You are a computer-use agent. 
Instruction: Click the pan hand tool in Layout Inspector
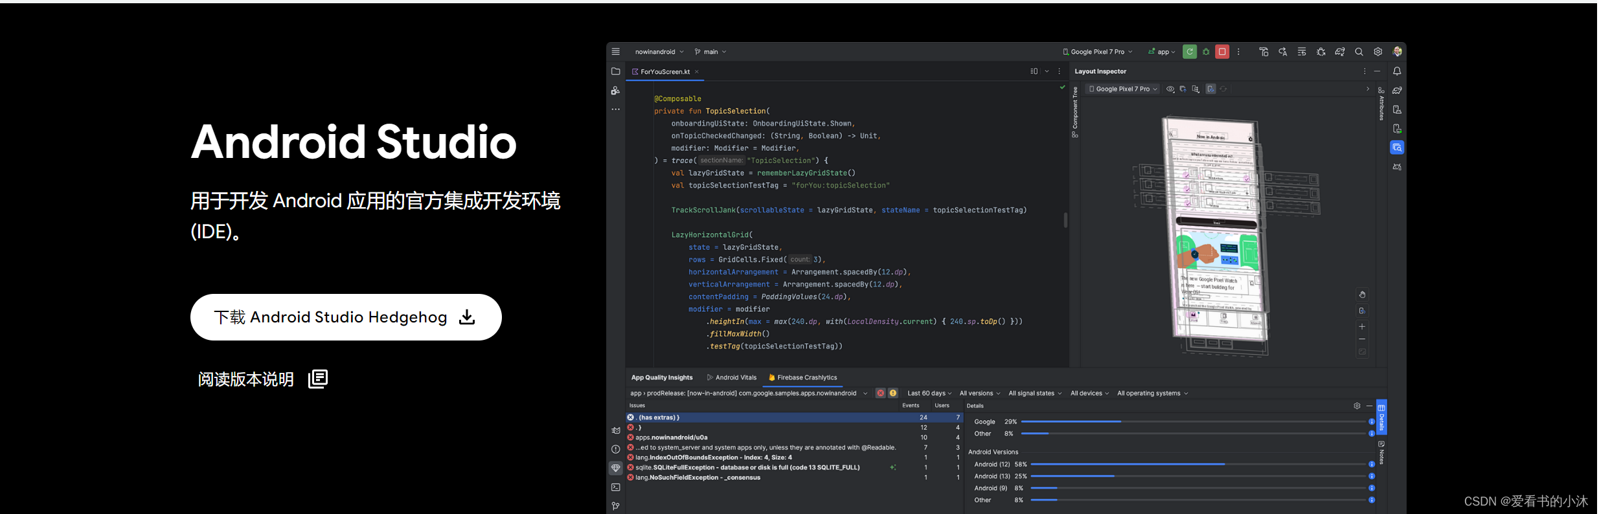pyautogui.click(x=1362, y=295)
